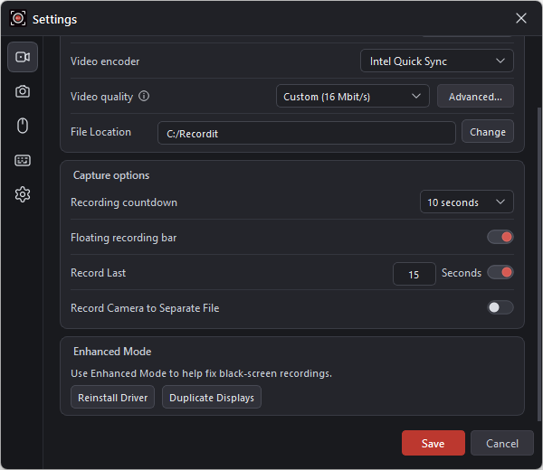This screenshot has width=543, height=470.
Task: Click the Recording countdown label
Action: [124, 202]
